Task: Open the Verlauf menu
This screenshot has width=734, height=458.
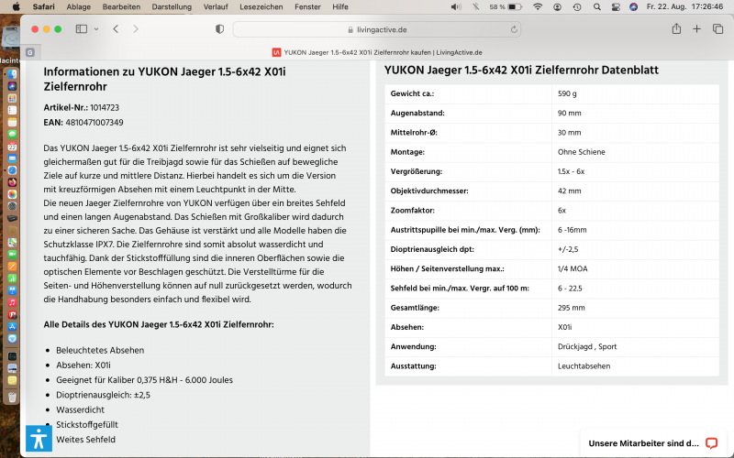Action: [x=216, y=6]
